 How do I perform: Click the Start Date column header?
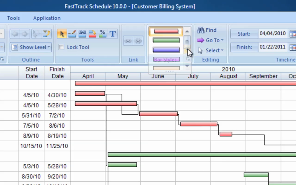tap(31, 73)
